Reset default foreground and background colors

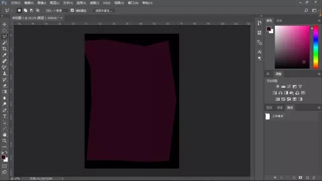2,152
